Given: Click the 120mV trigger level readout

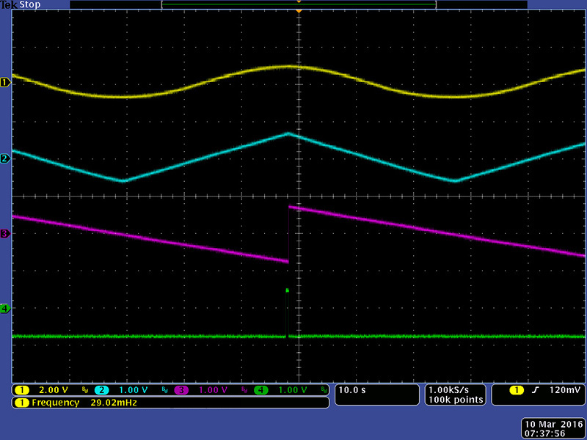Looking at the screenshot, I should (560, 390).
